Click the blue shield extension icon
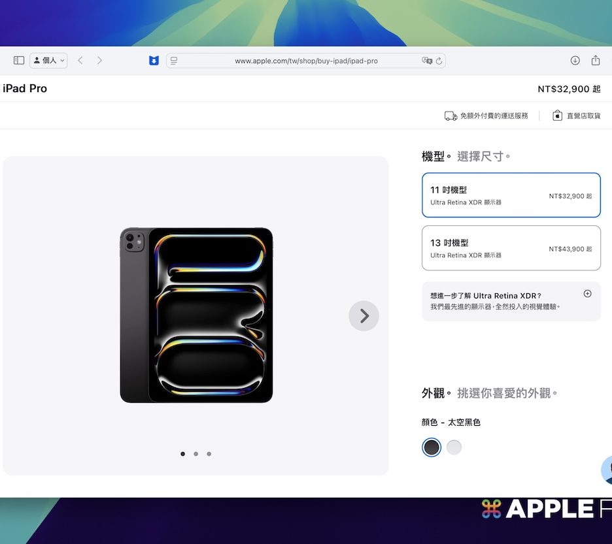This screenshot has width=612, height=544. point(154,61)
